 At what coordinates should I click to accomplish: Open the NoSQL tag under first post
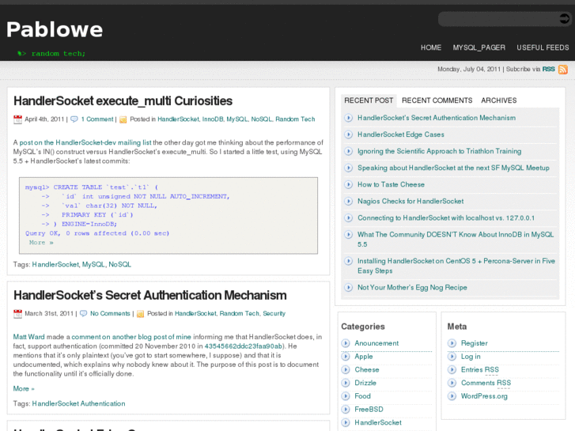point(119,264)
